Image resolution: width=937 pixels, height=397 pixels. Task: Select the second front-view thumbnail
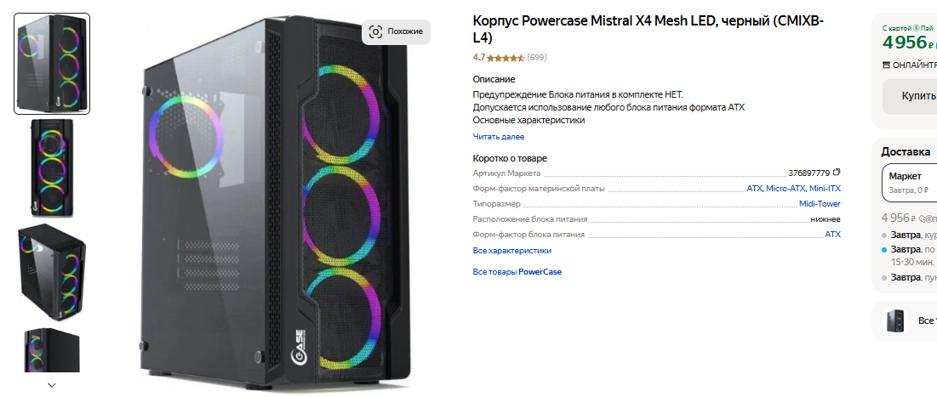click(x=52, y=167)
